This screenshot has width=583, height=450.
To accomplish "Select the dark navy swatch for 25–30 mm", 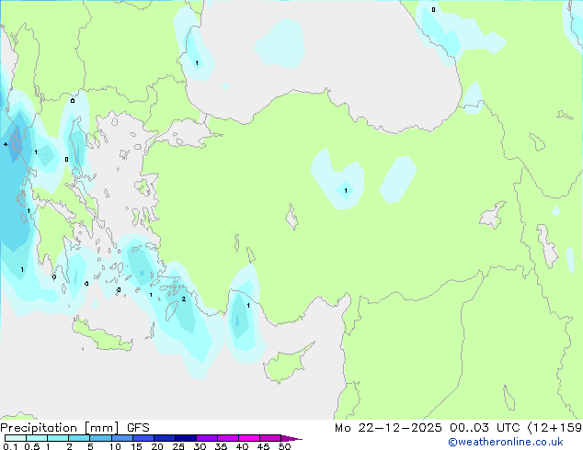I will coord(186,438).
